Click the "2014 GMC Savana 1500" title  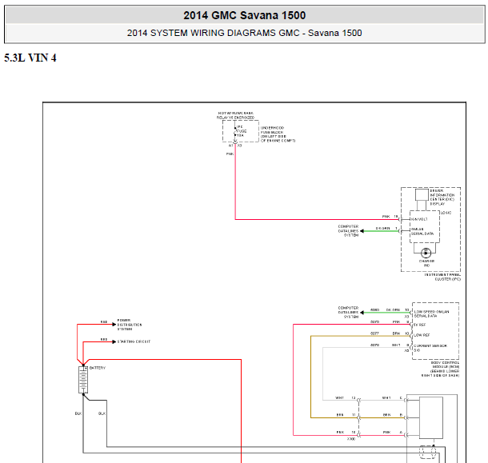coord(244,15)
